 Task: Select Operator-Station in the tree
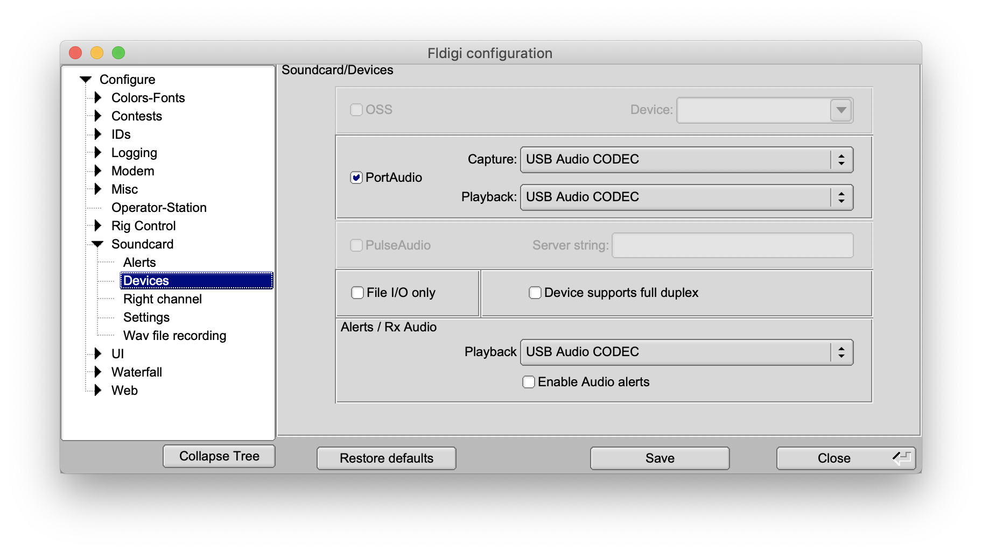tap(159, 207)
